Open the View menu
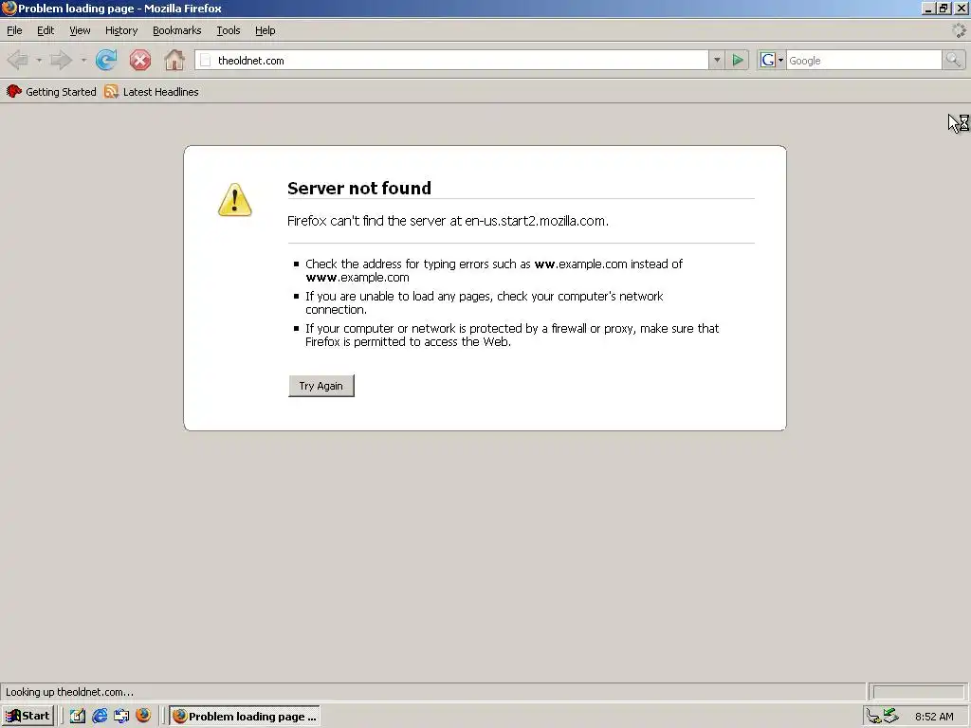The width and height of the screenshot is (971, 728). [80, 30]
